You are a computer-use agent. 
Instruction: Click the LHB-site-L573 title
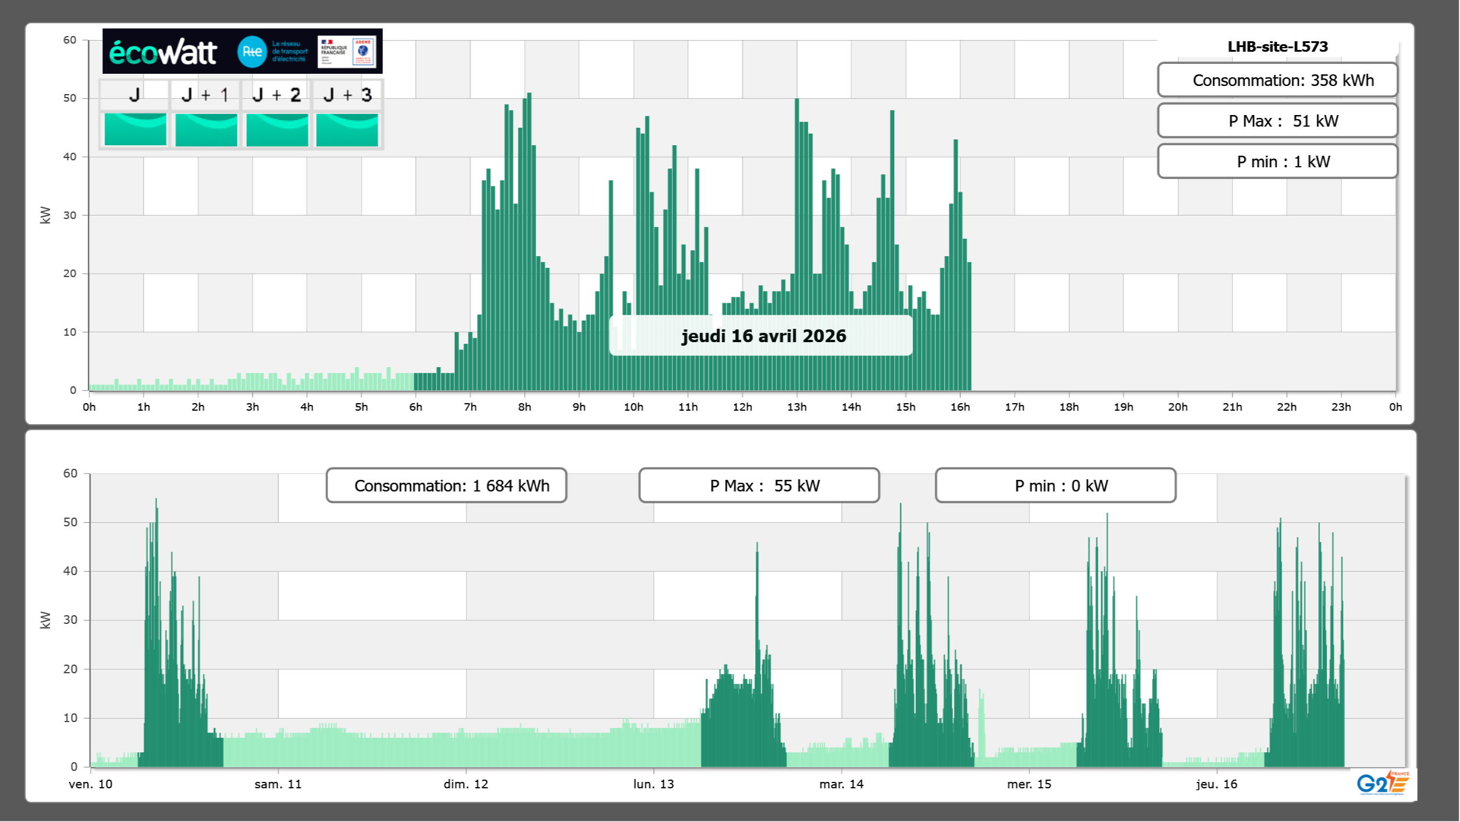click(1277, 46)
